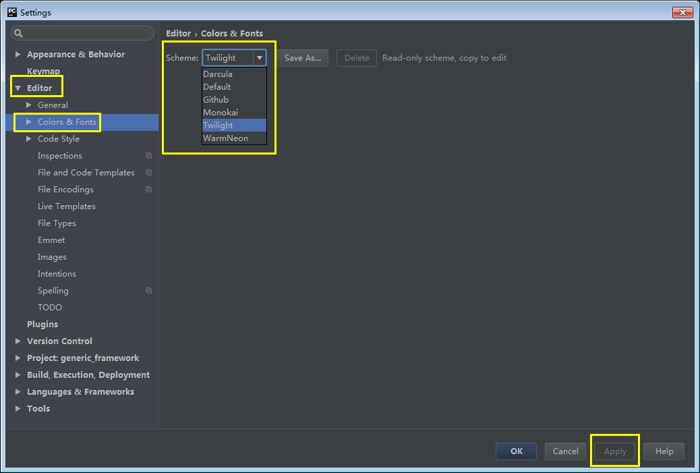Click Colors & Fonts in breadcrumb header
The image size is (700, 473).
[232, 34]
